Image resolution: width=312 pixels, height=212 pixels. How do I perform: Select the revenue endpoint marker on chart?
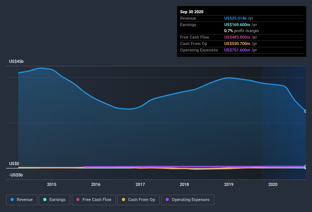306,111
